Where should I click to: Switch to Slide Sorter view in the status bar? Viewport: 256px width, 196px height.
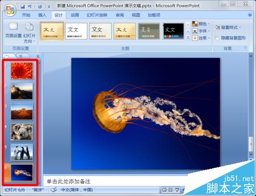point(170,190)
